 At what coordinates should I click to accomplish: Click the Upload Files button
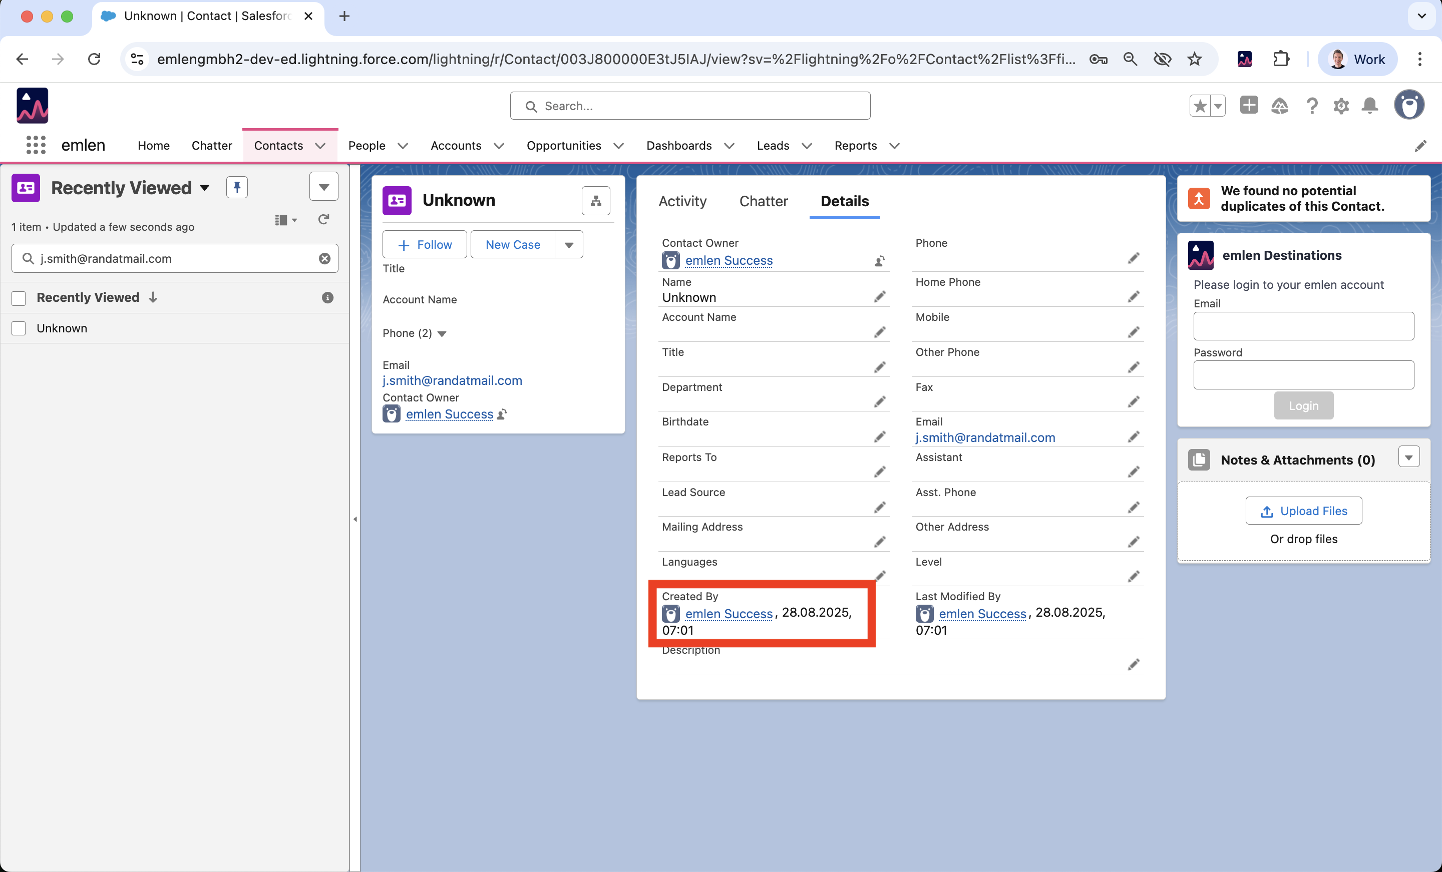click(1303, 511)
